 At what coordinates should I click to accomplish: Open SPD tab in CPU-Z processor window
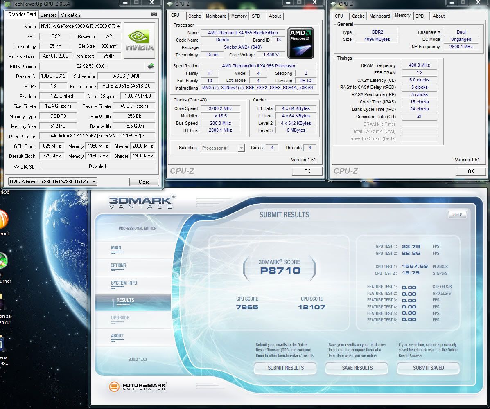pos(256,16)
